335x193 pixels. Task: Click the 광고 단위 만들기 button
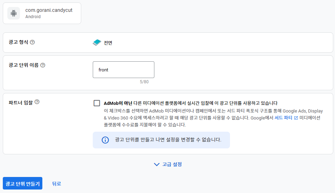22,183
